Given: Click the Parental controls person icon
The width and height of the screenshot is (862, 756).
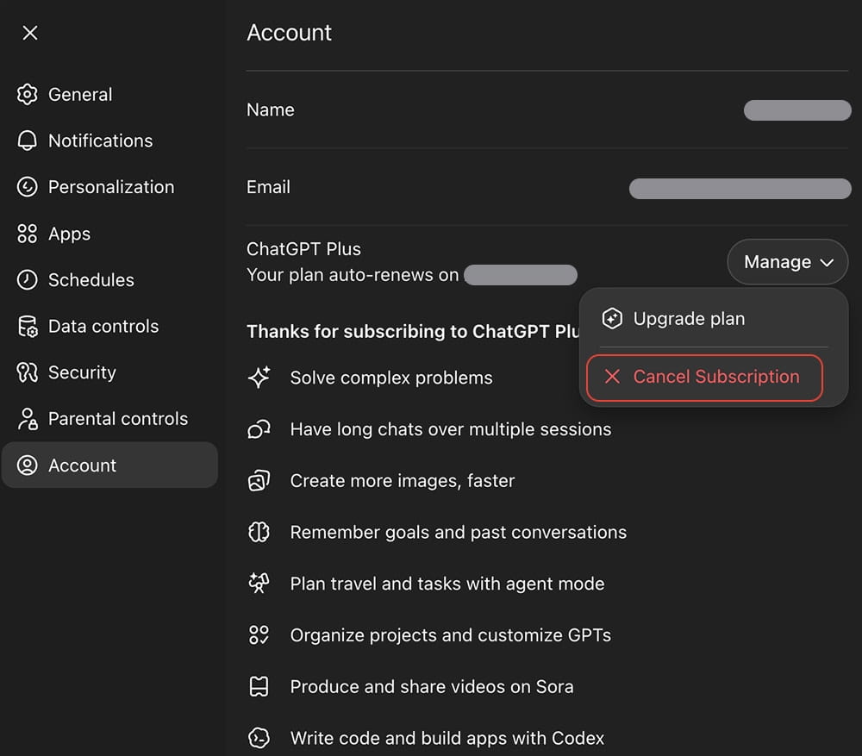Looking at the screenshot, I should pos(28,419).
